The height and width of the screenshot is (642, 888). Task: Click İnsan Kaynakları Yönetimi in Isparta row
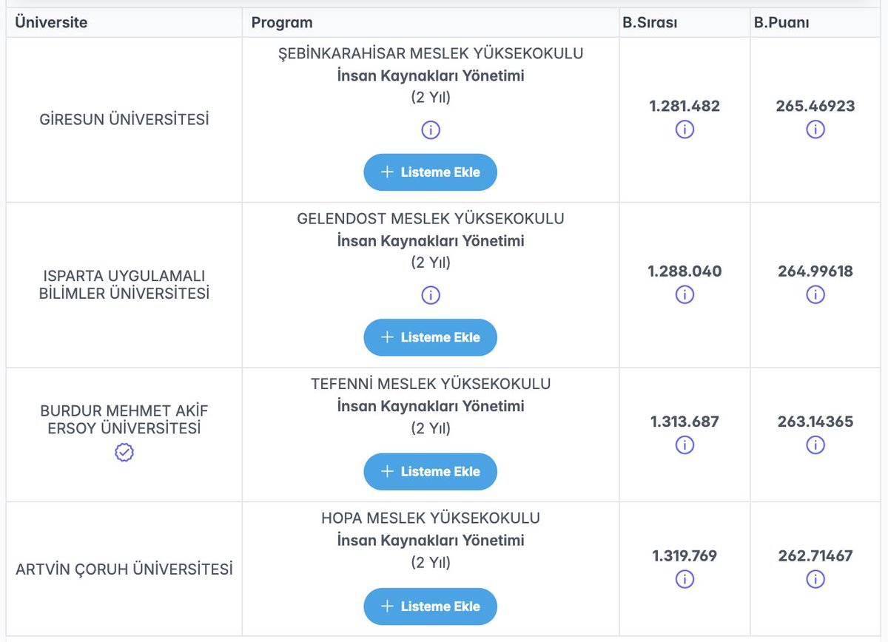(x=431, y=241)
